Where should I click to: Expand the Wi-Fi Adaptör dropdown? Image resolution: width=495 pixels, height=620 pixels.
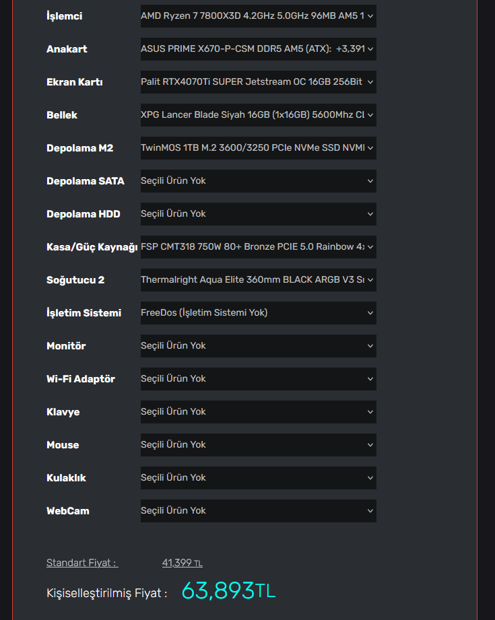(258, 379)
